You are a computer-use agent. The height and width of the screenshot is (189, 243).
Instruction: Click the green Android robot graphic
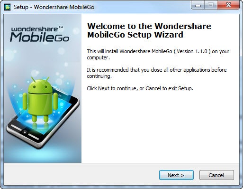pyautogui.click(x=40, y=99)
